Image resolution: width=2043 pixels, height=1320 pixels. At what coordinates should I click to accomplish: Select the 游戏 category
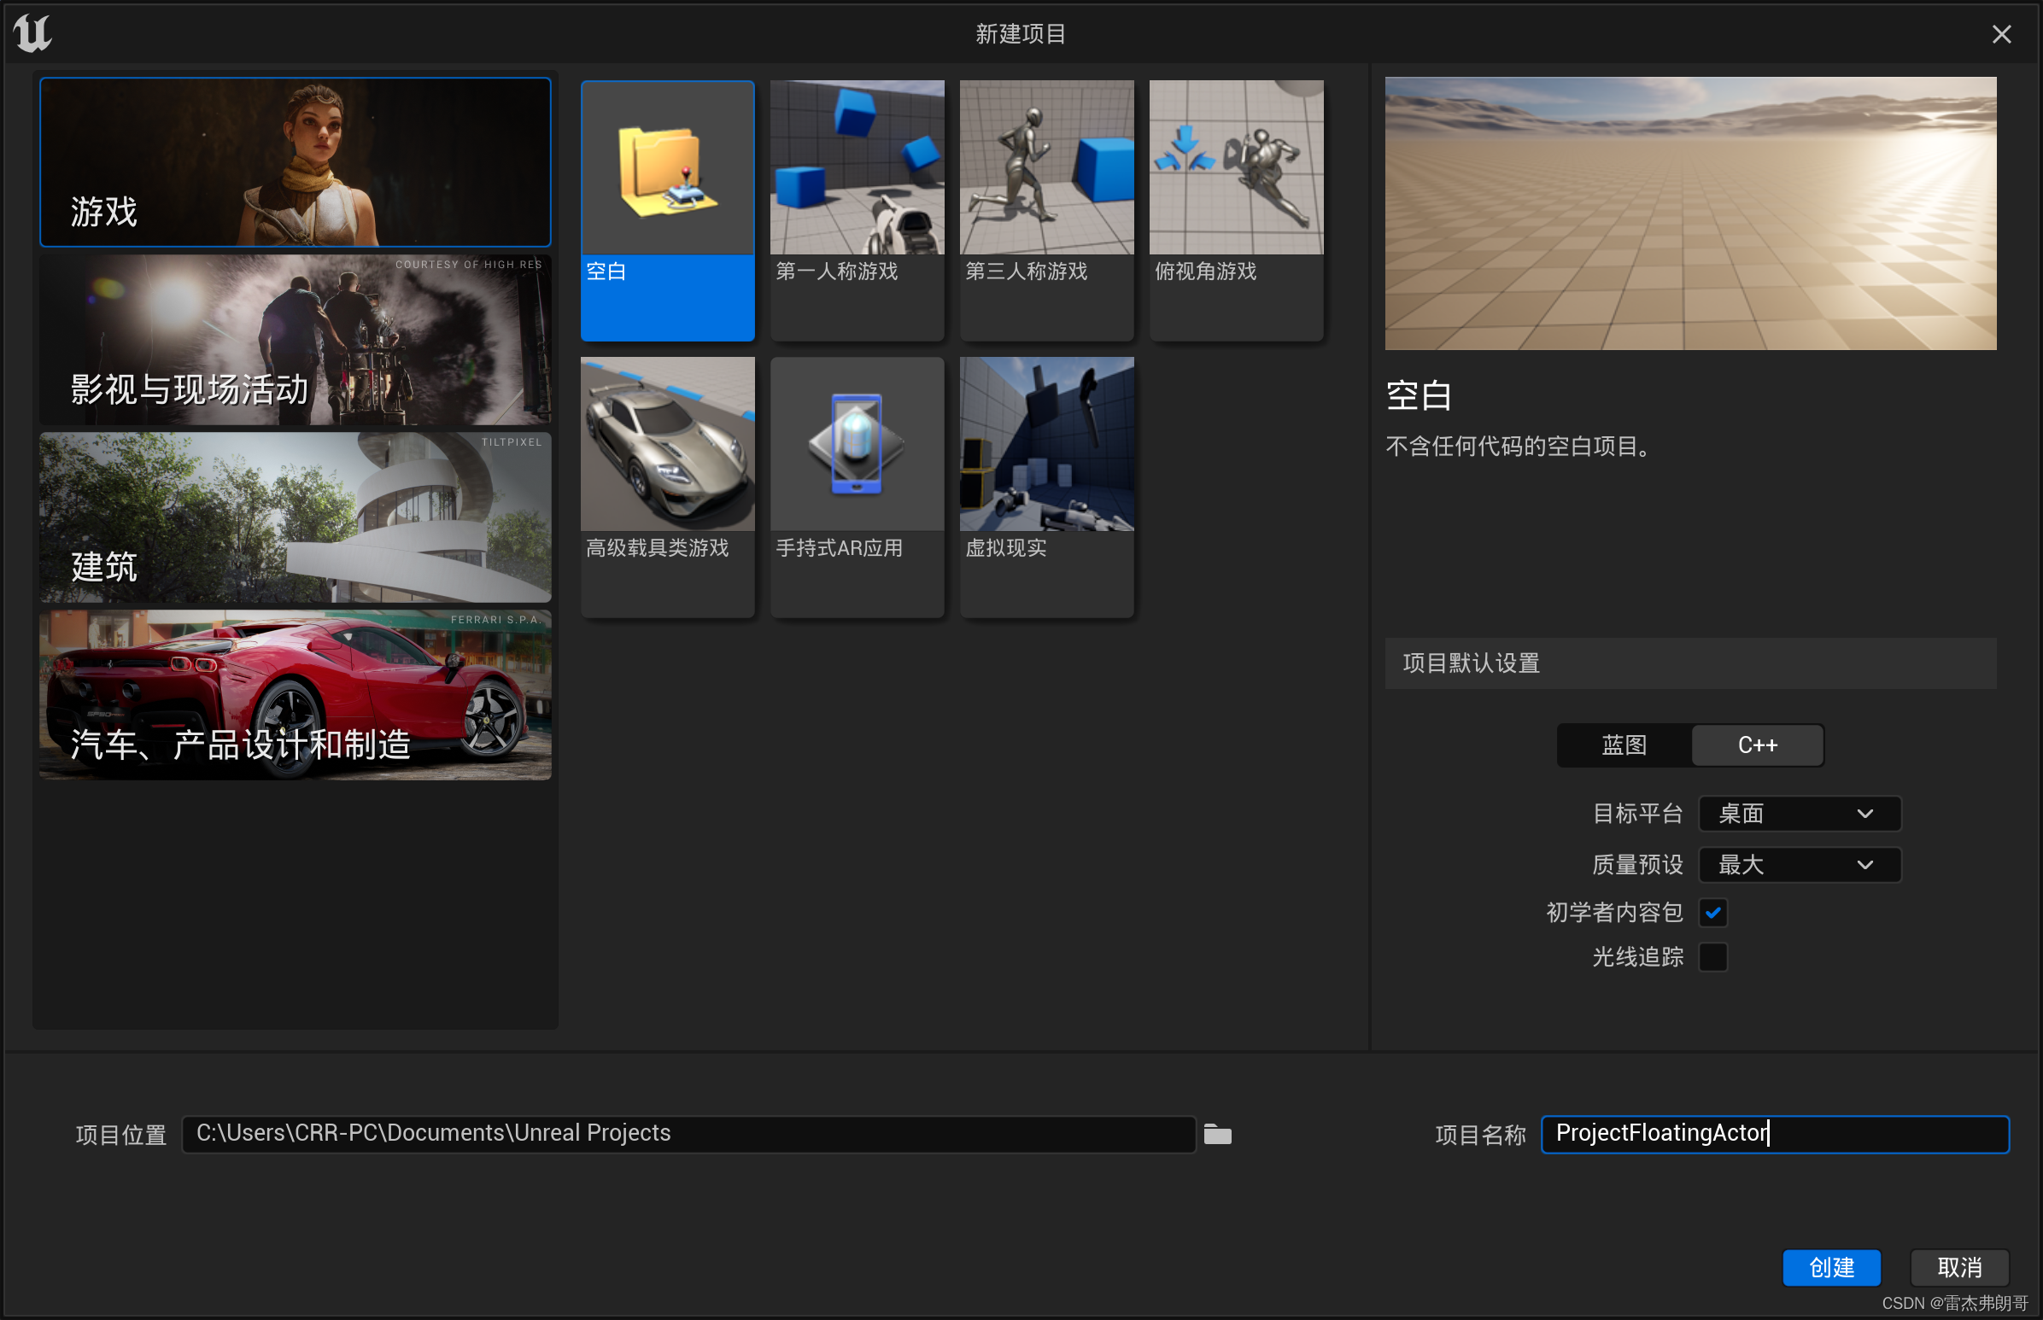coord(295,161)
